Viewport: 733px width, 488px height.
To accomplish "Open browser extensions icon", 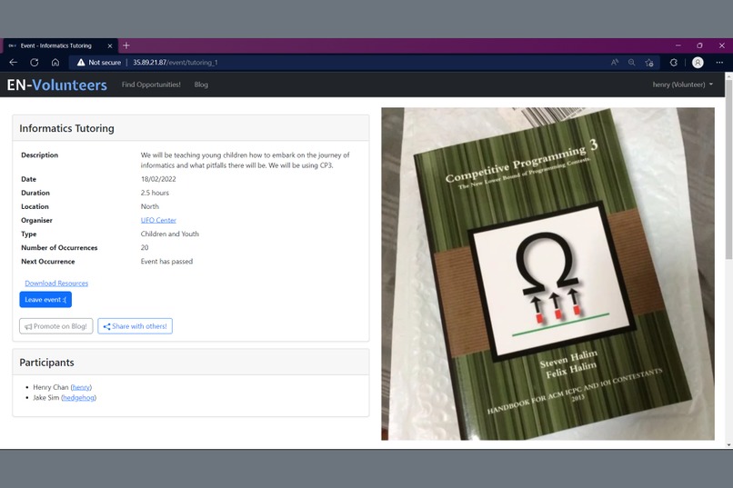I will coord(674,62).
